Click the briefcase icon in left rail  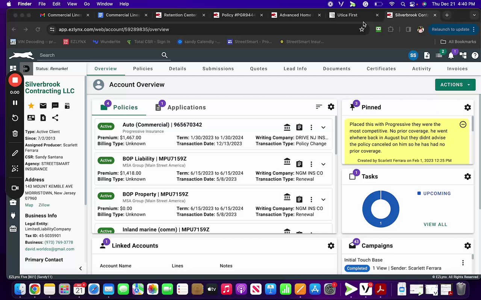click(13, 202)
